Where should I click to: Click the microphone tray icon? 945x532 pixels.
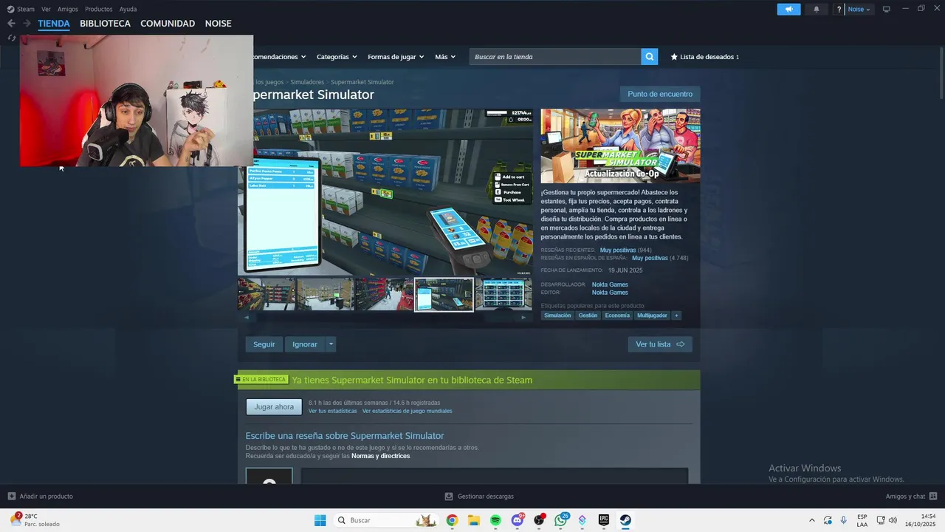click(x=844, y=520)
